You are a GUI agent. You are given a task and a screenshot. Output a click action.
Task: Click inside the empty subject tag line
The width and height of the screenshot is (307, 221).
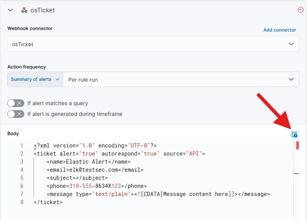(77, 178)
